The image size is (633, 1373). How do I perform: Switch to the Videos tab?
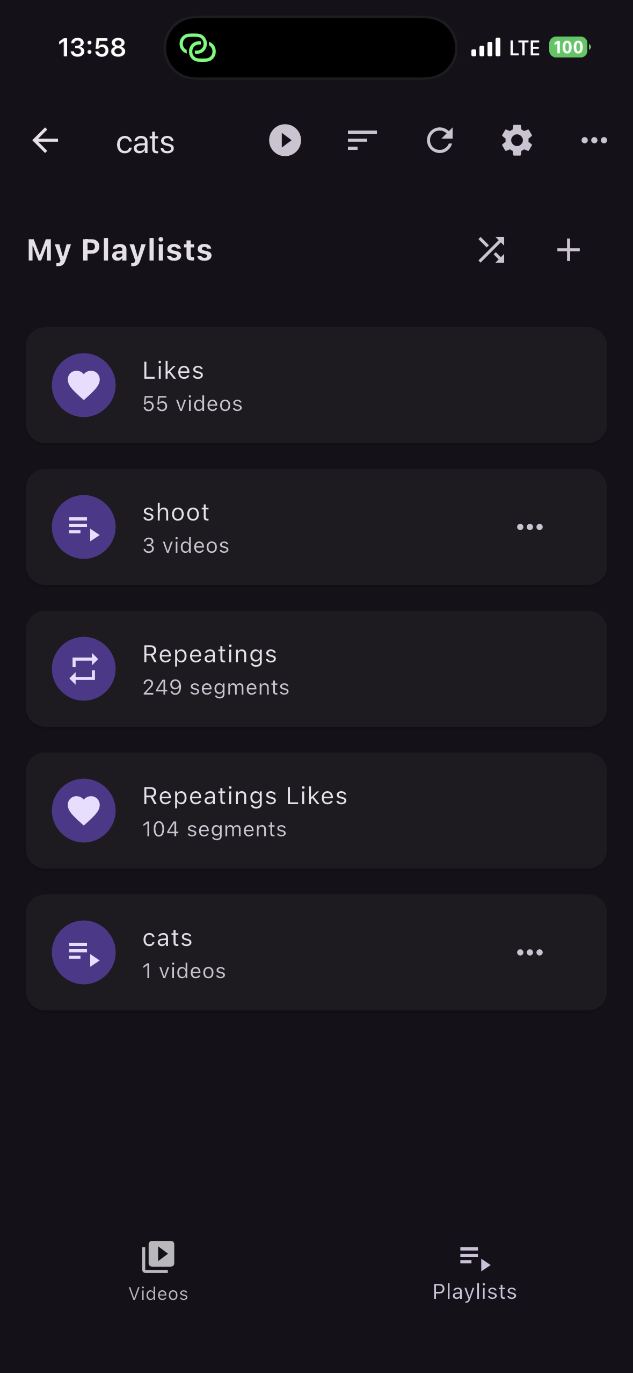tap(158, 1271)
